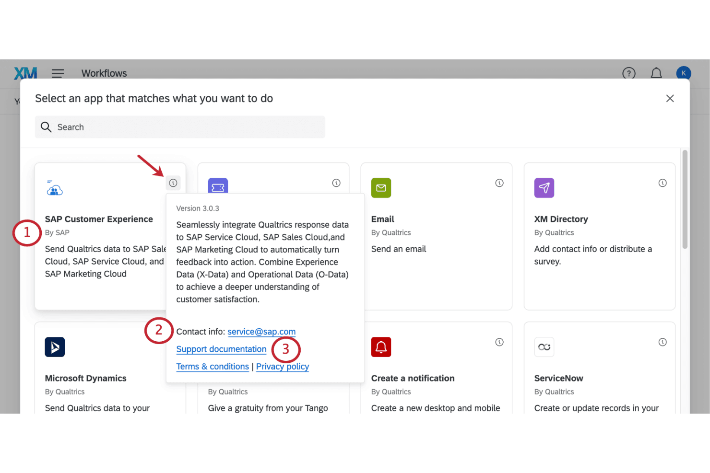The width and height of the screenshot is (710, 473).
Task: Click the Version 3.0.3 text
Action: 198,208
